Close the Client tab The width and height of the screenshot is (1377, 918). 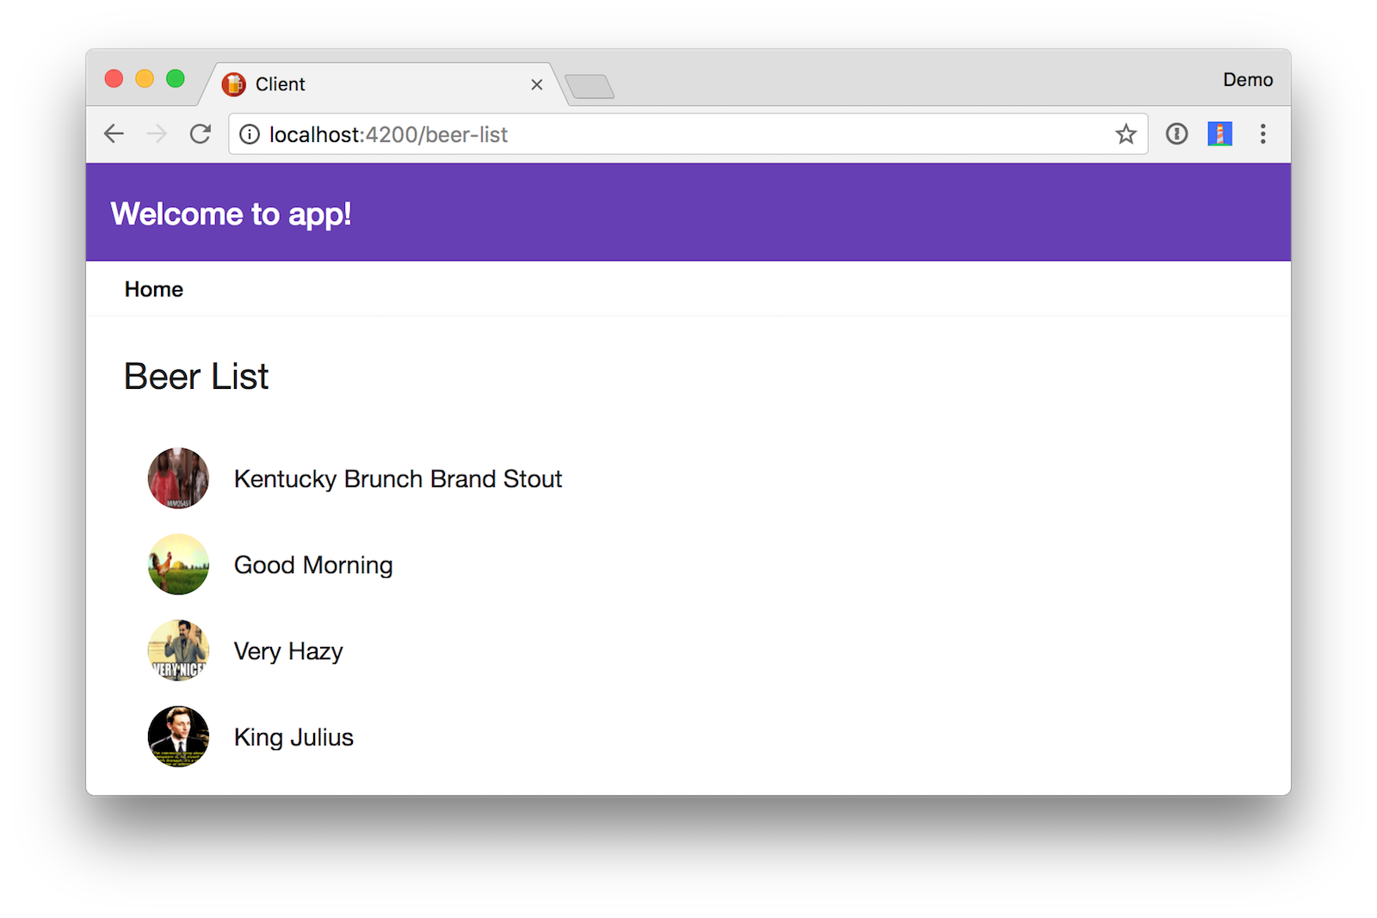[x=537, y=84]
